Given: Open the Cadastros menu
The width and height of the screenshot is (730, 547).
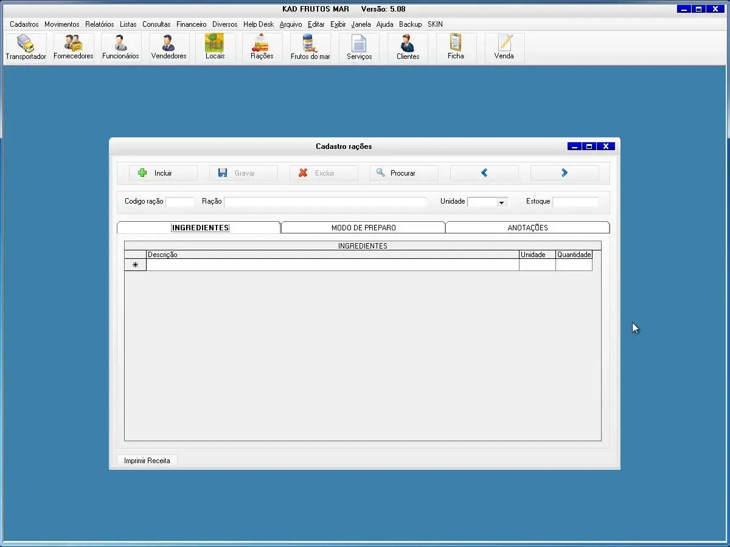Looking at the screenshot, I should pos(24,24).
